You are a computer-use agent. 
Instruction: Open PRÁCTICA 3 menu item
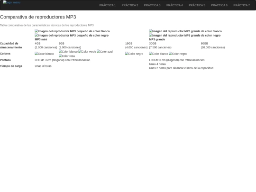coord(152,5)
